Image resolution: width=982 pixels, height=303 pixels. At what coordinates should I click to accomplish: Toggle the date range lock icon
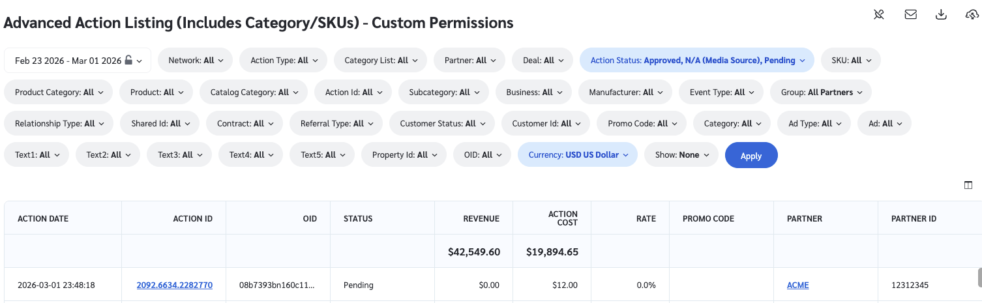[x=128, y=61]
